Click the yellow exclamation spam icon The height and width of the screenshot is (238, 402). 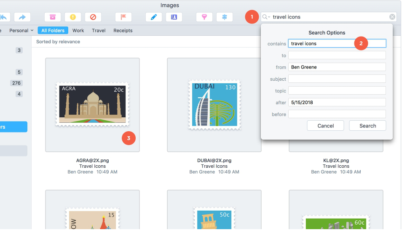tap(73, 17)
